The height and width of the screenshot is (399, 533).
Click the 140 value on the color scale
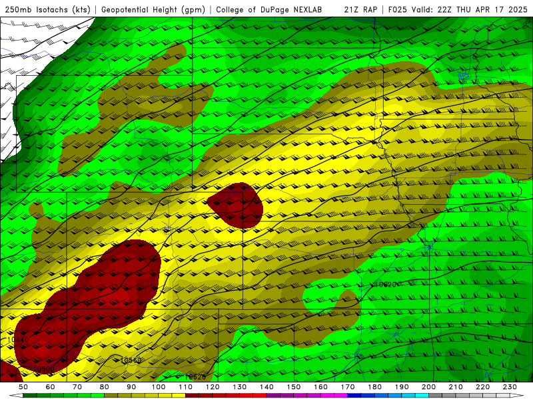coord(266,387)
